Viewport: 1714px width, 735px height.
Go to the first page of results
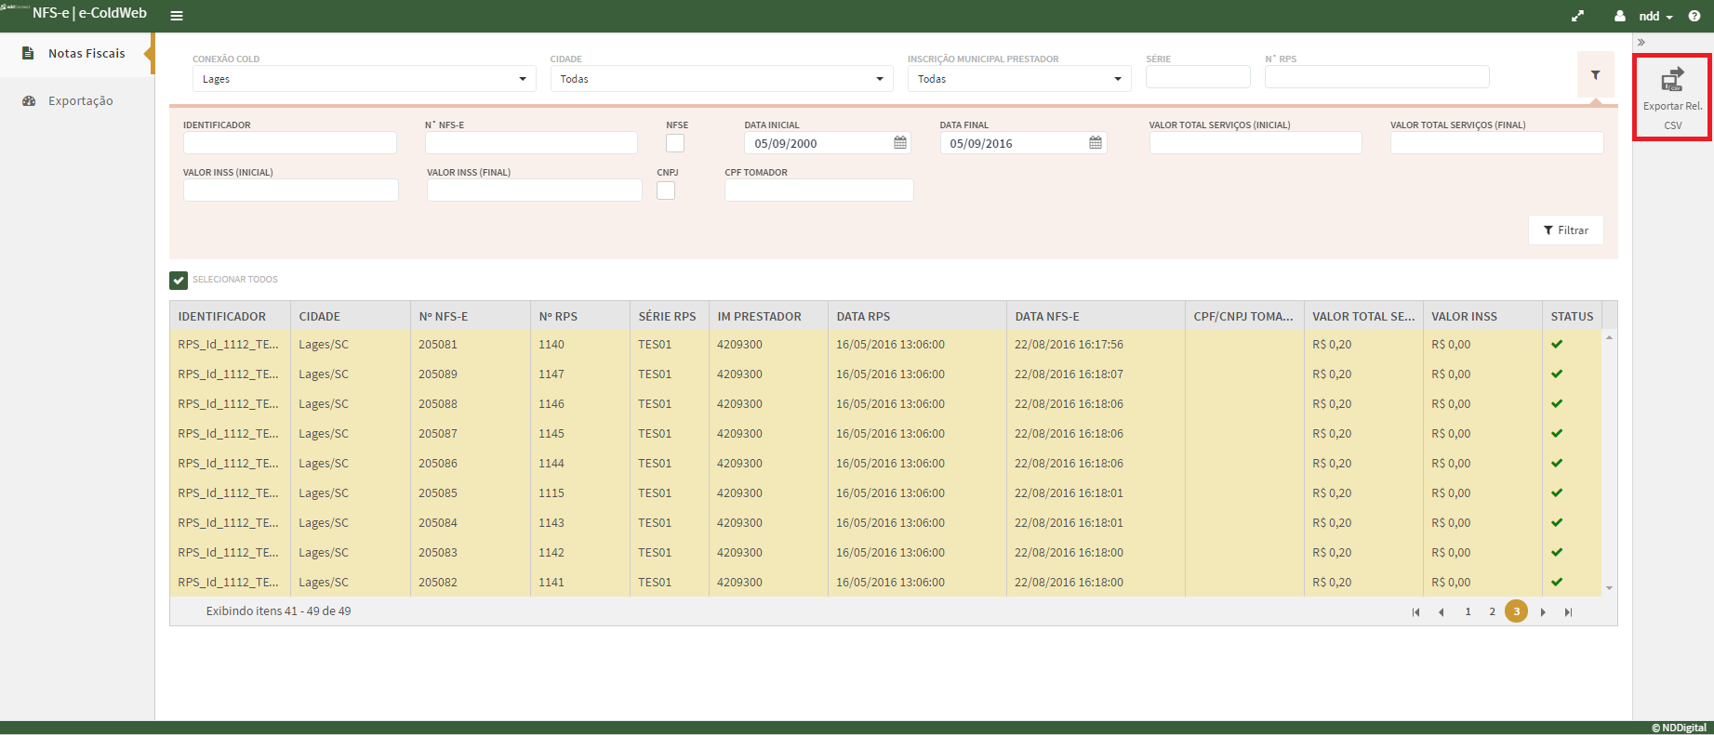pyautogui.click(x=1415, y=611)
